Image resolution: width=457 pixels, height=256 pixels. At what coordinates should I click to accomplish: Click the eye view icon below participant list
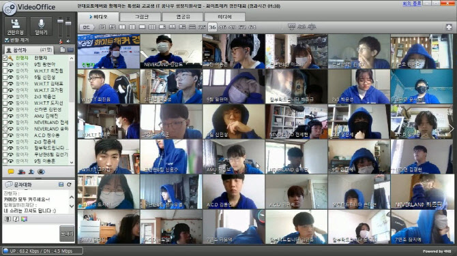(41, 172)
